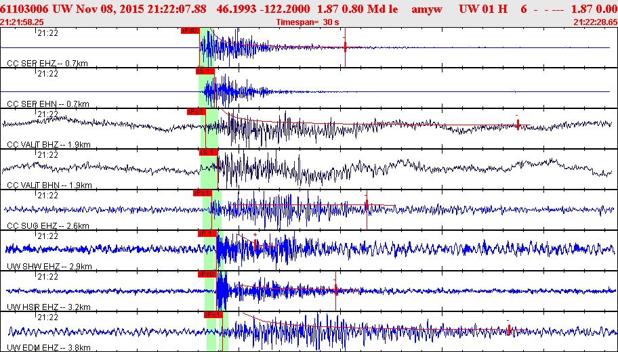Select coda end marker on EDM EHZ trace
The image size is (618, 352).
pos(509,329)
